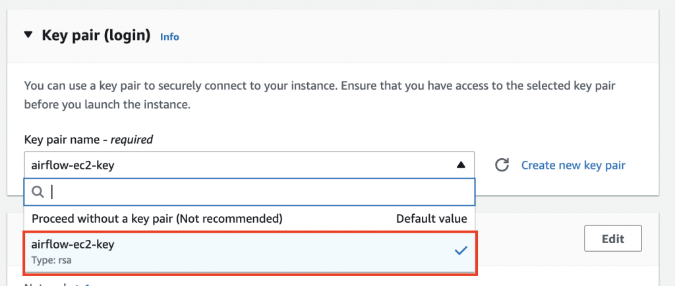Click the word required in field label
675x286 pixels.
pyautogui.click(x=131, y=139)
